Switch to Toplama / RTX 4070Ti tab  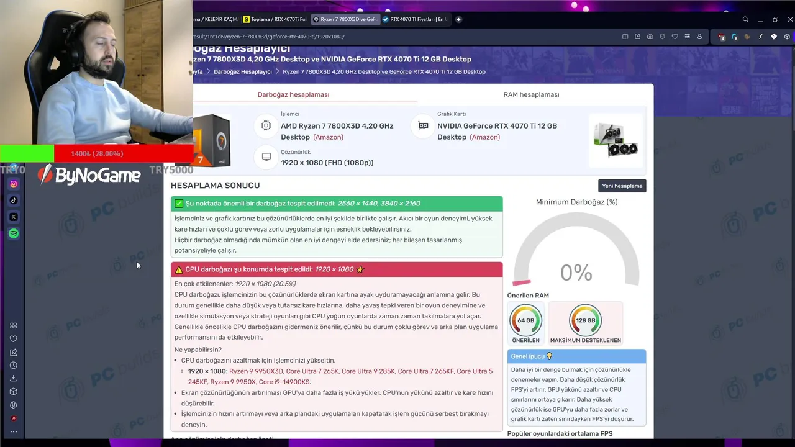[275, 19]
